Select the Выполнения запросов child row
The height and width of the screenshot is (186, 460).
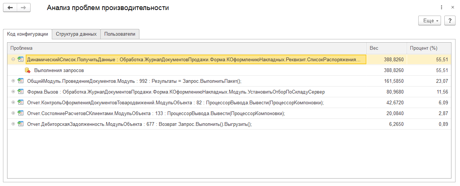pos(59,70)
